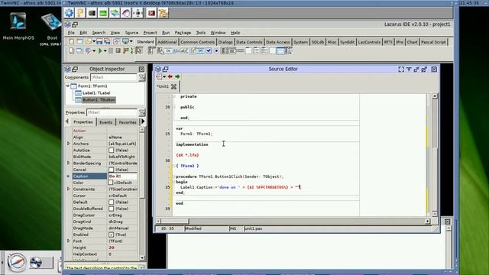Clear the Components filter with its icon
Viewport: 489px width, 275px height.
click(142, 77)
